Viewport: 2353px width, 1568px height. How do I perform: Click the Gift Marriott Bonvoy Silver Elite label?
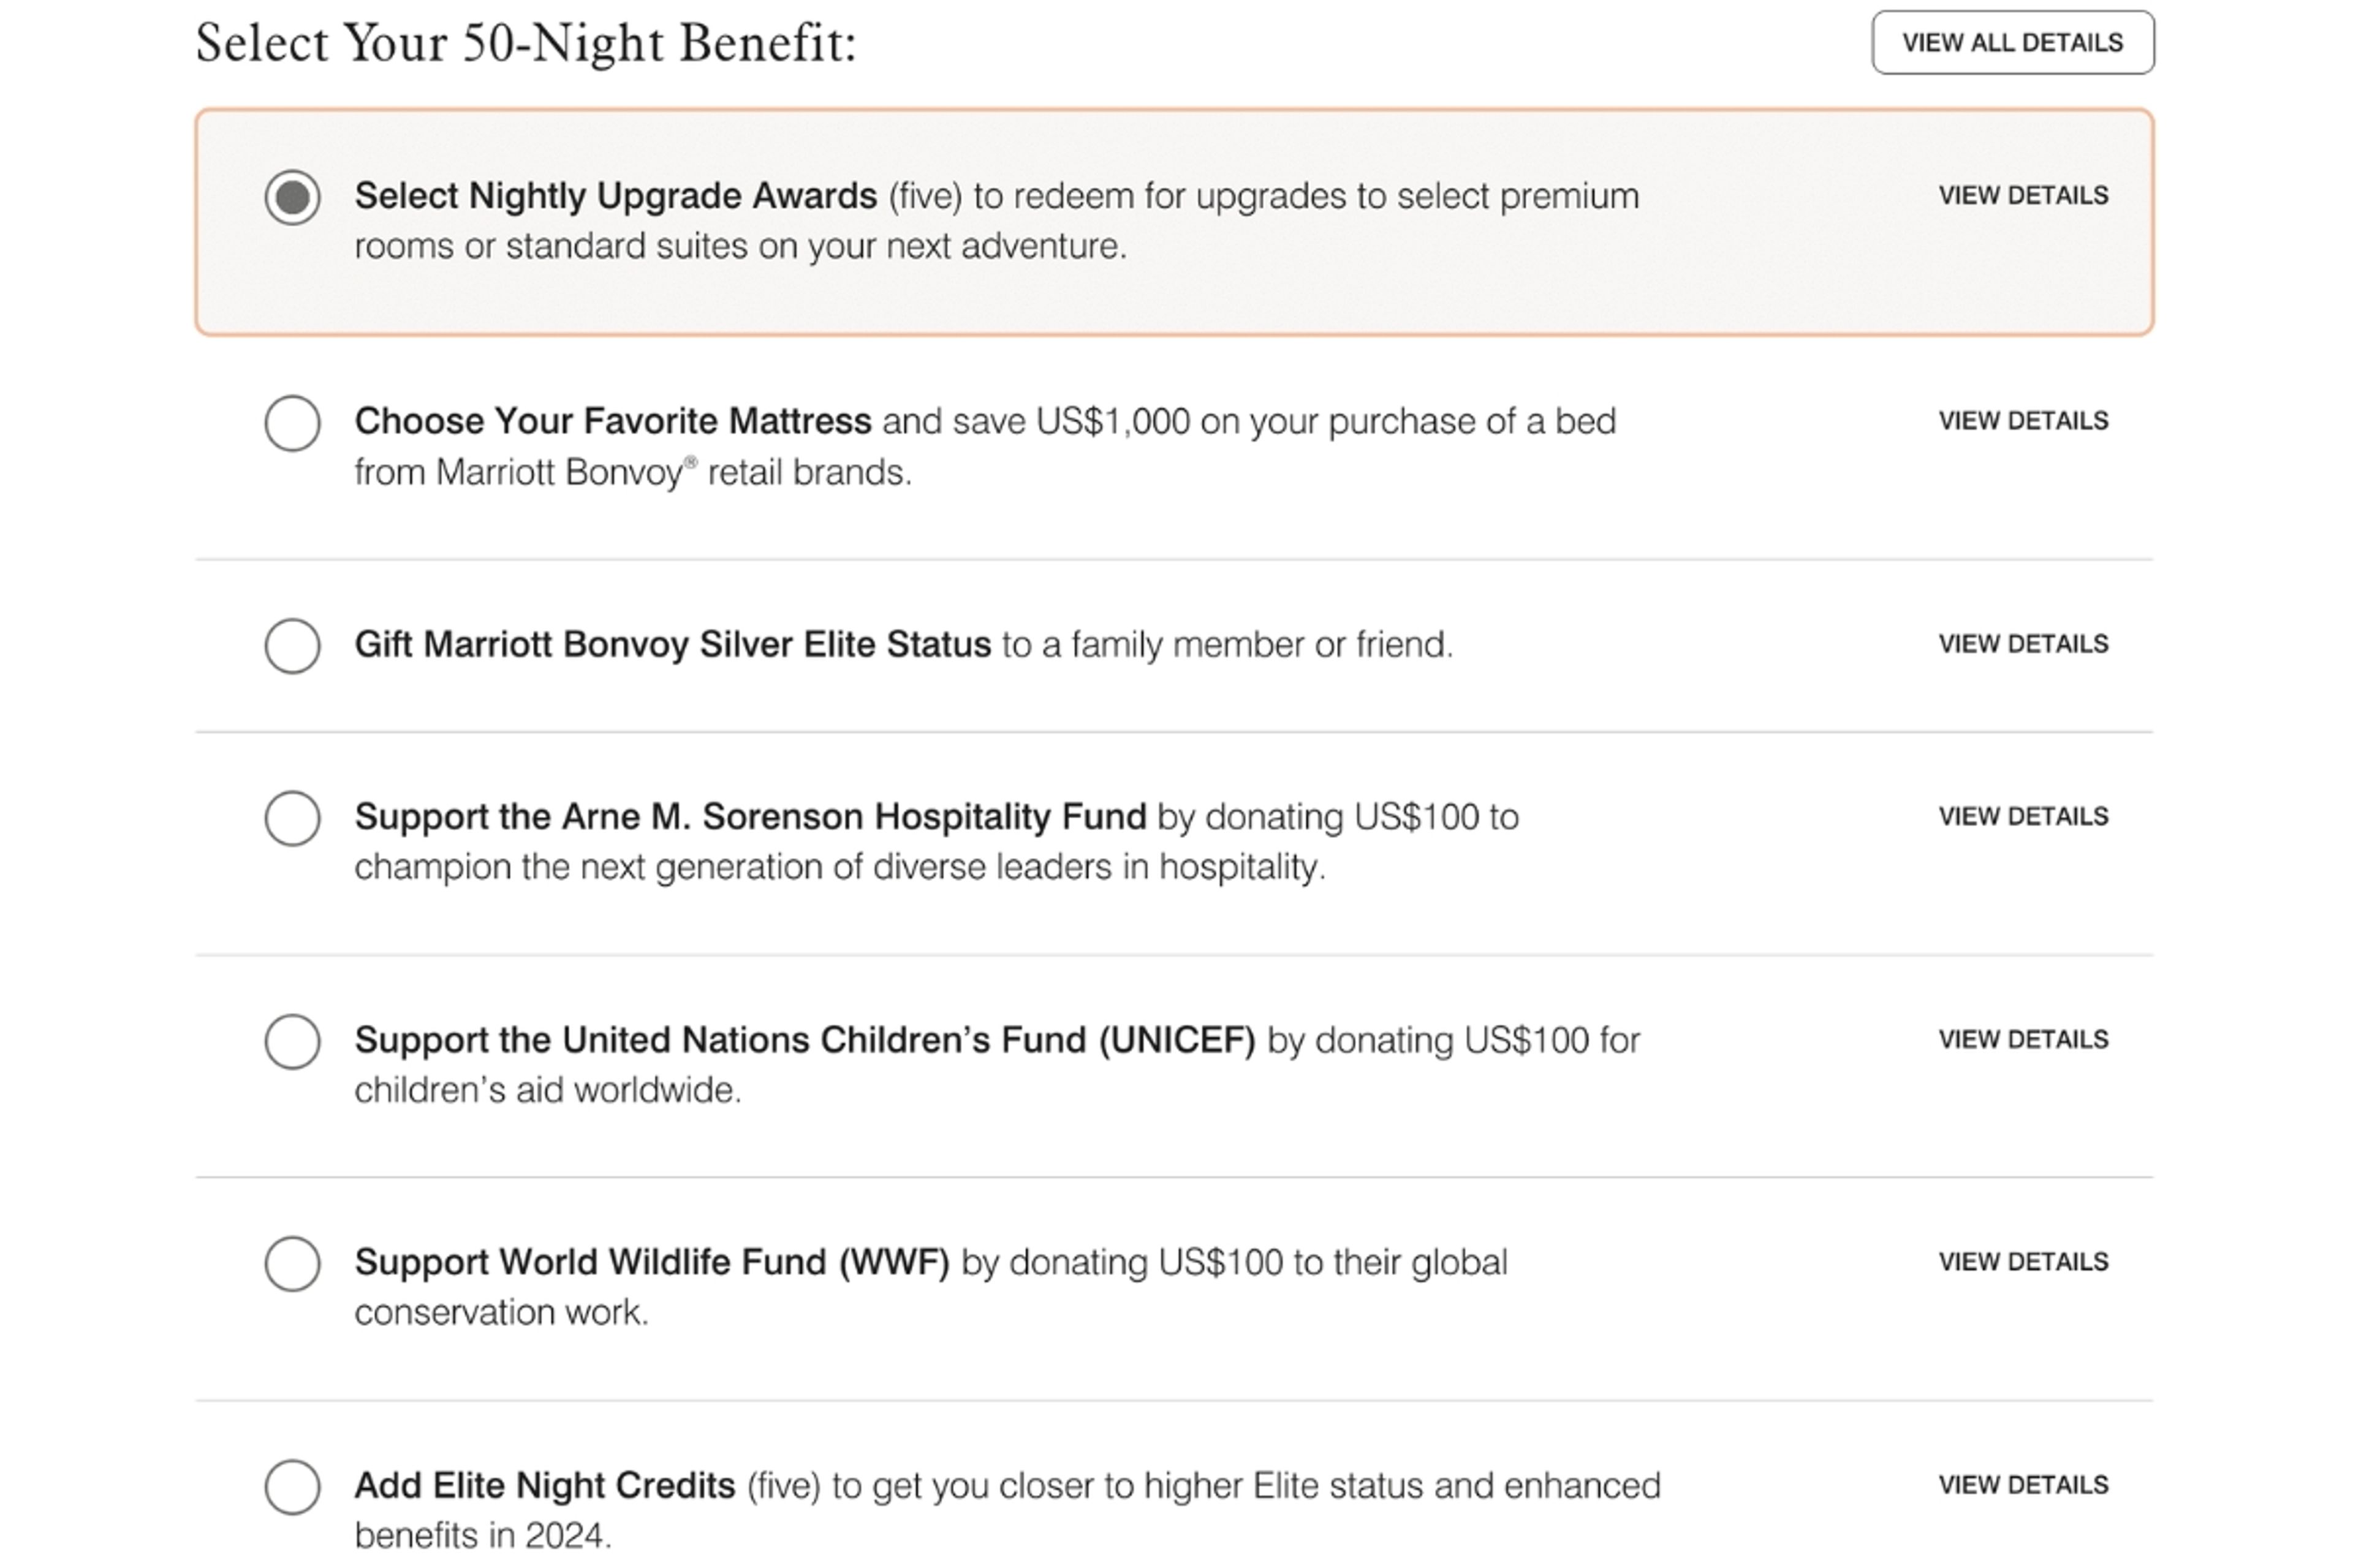(x=672, y=645)
